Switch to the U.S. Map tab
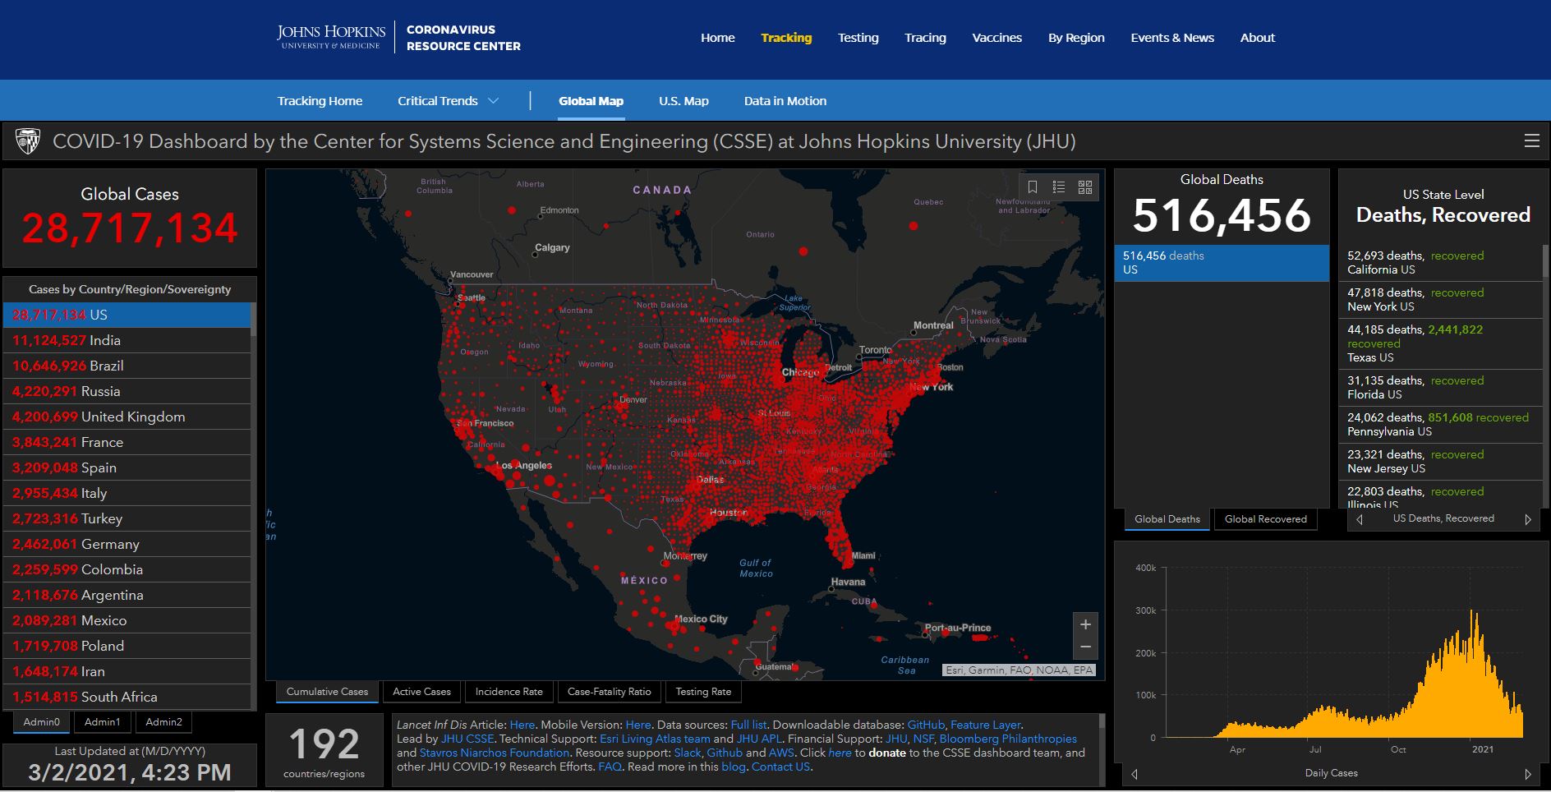Viewport: 1551px width, 792px height. point(683,101)
